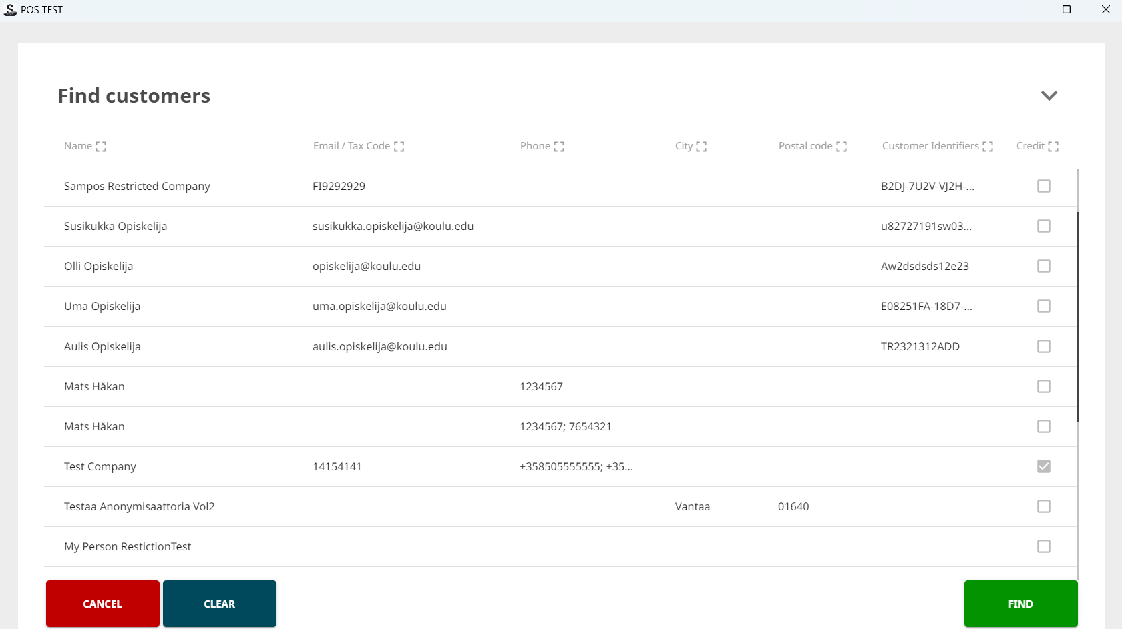Click the expand icon next to City header

tap(701, 147)
